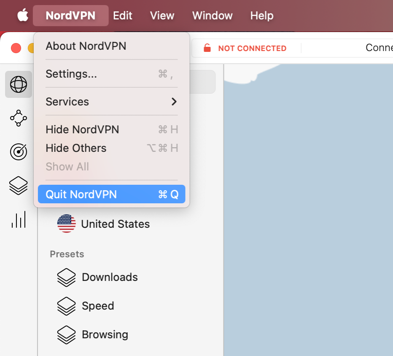This screenshot has width=393, height=356.
Task: Click the map area on the right
Action: click(x=308, y=211)
